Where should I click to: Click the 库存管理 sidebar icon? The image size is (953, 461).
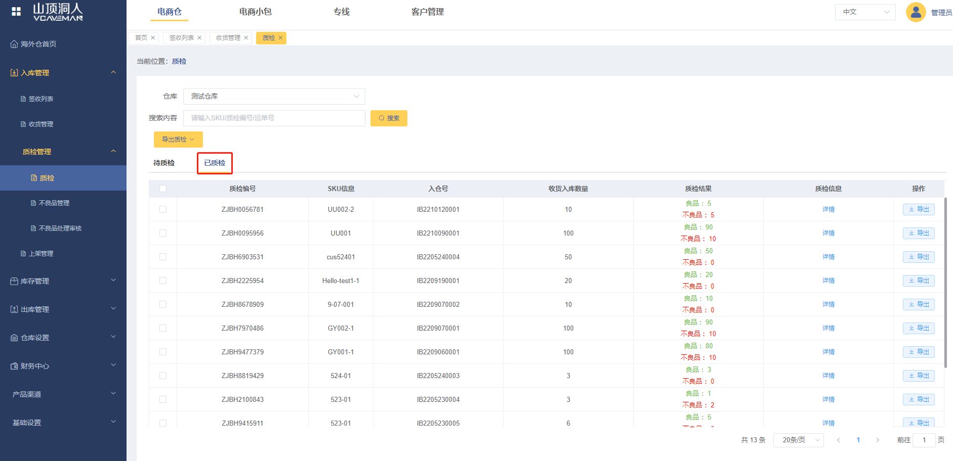click(x=14, y=281)
